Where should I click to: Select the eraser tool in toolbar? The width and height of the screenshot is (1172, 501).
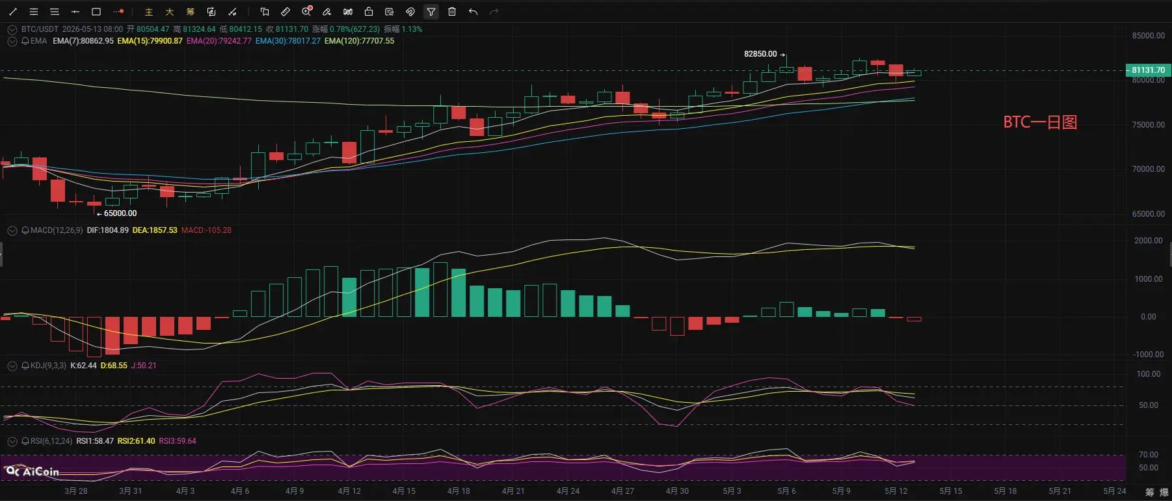[x=327, y=12]
